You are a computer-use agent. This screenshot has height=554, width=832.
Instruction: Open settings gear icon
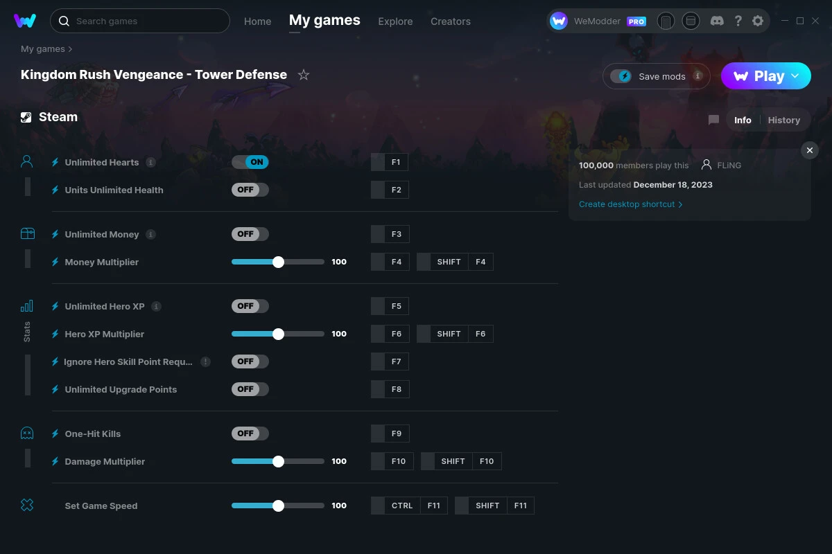click(758, 21)
